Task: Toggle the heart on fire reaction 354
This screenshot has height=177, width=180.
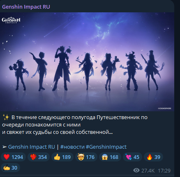Action: click(39, 157)
